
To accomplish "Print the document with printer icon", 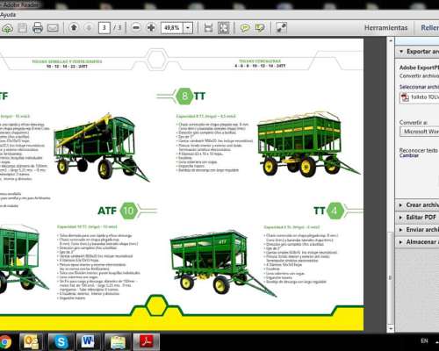I will (38, 28).
